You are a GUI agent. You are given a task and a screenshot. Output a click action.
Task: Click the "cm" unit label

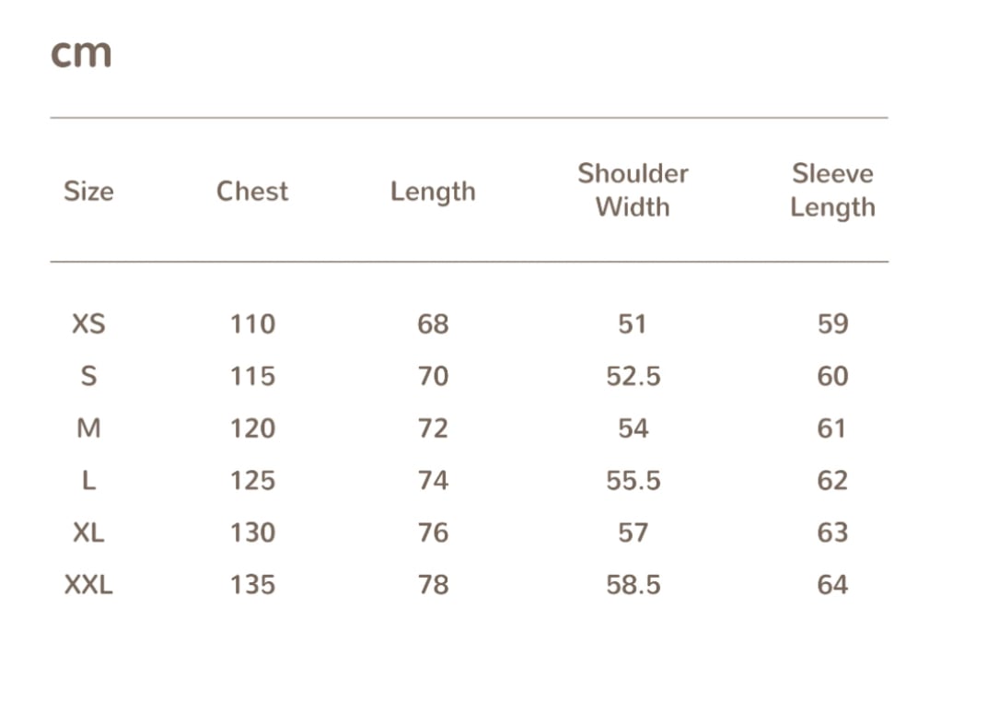click(81, 53)
